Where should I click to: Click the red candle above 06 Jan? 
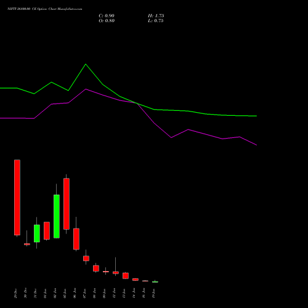point(76,239)
